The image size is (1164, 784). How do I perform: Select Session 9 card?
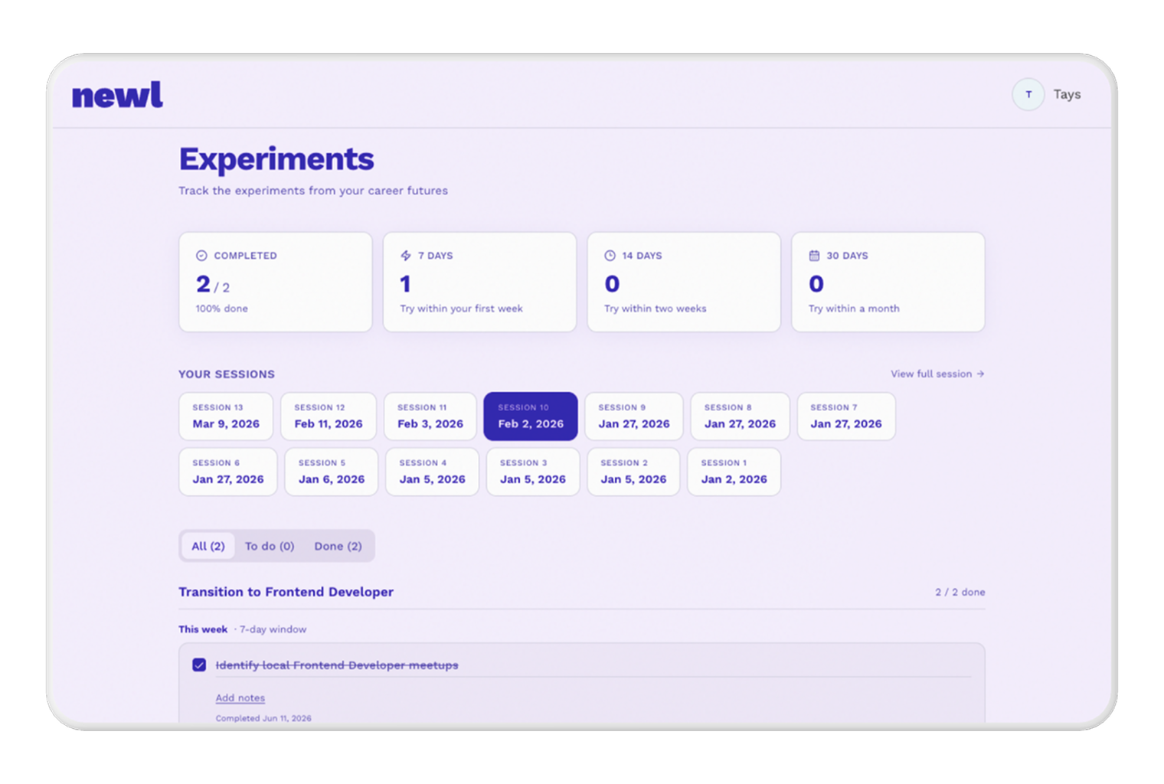tap(634, 416)
